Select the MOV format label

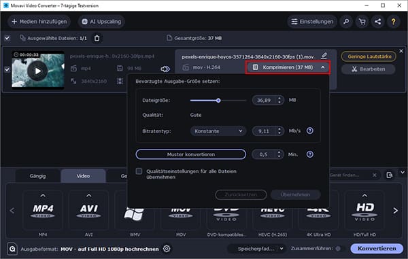[x=181, y=235]
